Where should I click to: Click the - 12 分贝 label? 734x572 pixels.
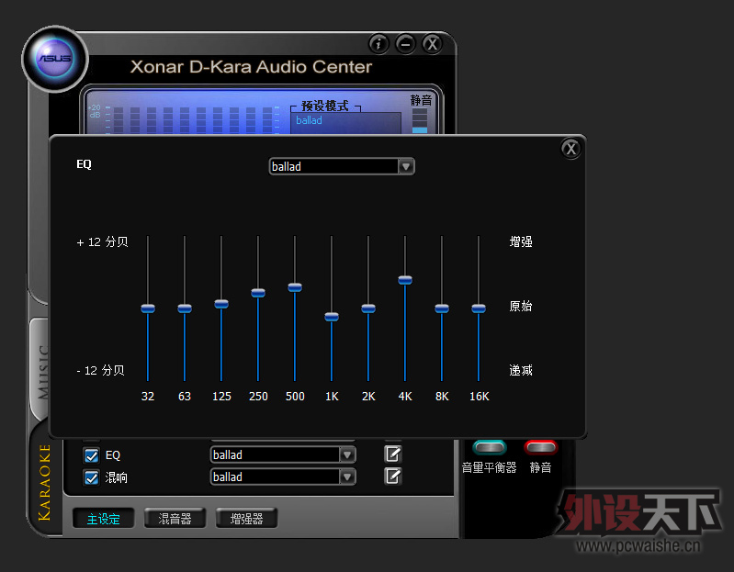100,370
